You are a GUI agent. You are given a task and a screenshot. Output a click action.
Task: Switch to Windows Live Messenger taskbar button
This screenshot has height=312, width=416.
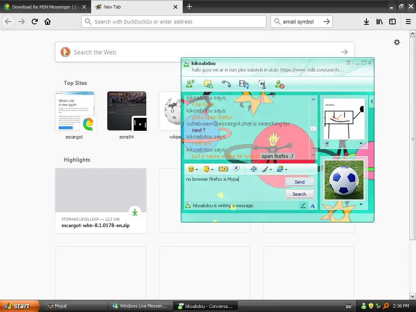140,306
